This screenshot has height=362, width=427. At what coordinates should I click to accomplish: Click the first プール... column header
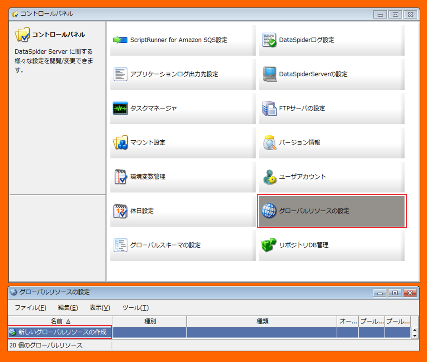(x=372, y=321)
